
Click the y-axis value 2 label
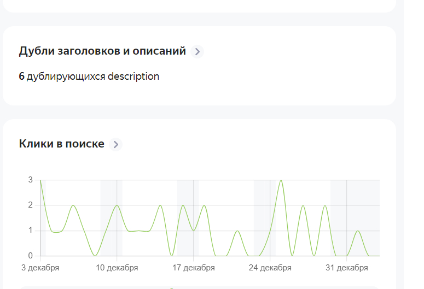tap(31, 205)
